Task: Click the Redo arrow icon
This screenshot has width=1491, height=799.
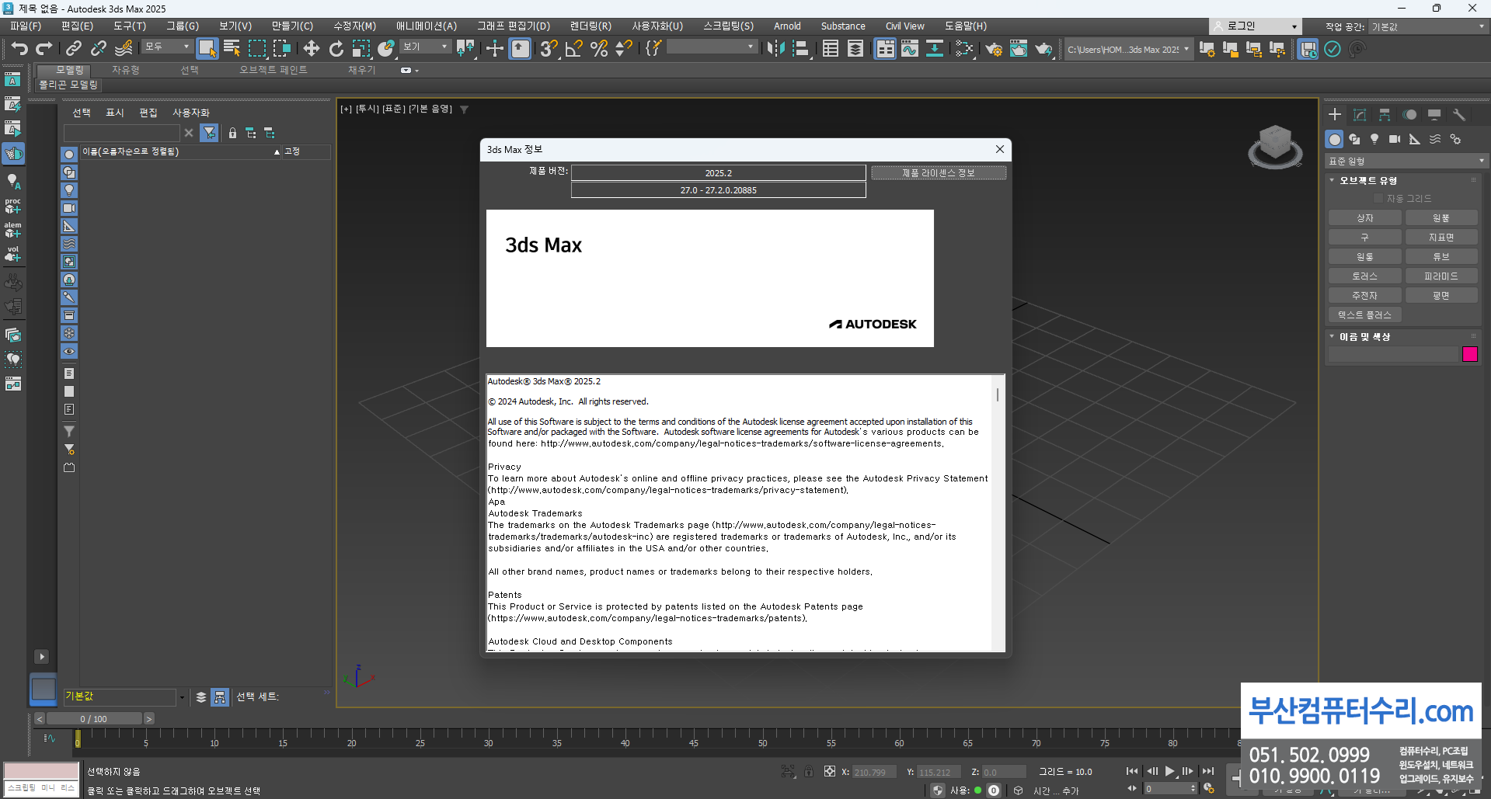Action: pyautogui.click(x=44, y=49)
